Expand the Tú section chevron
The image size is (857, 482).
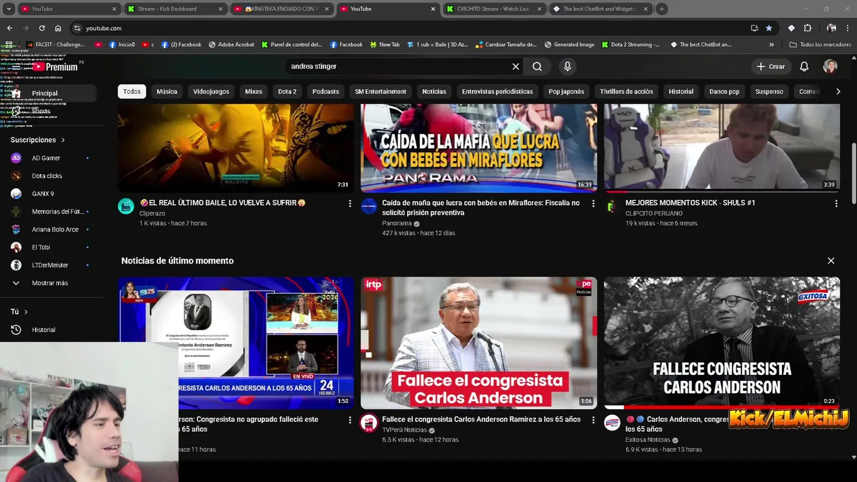26,312
